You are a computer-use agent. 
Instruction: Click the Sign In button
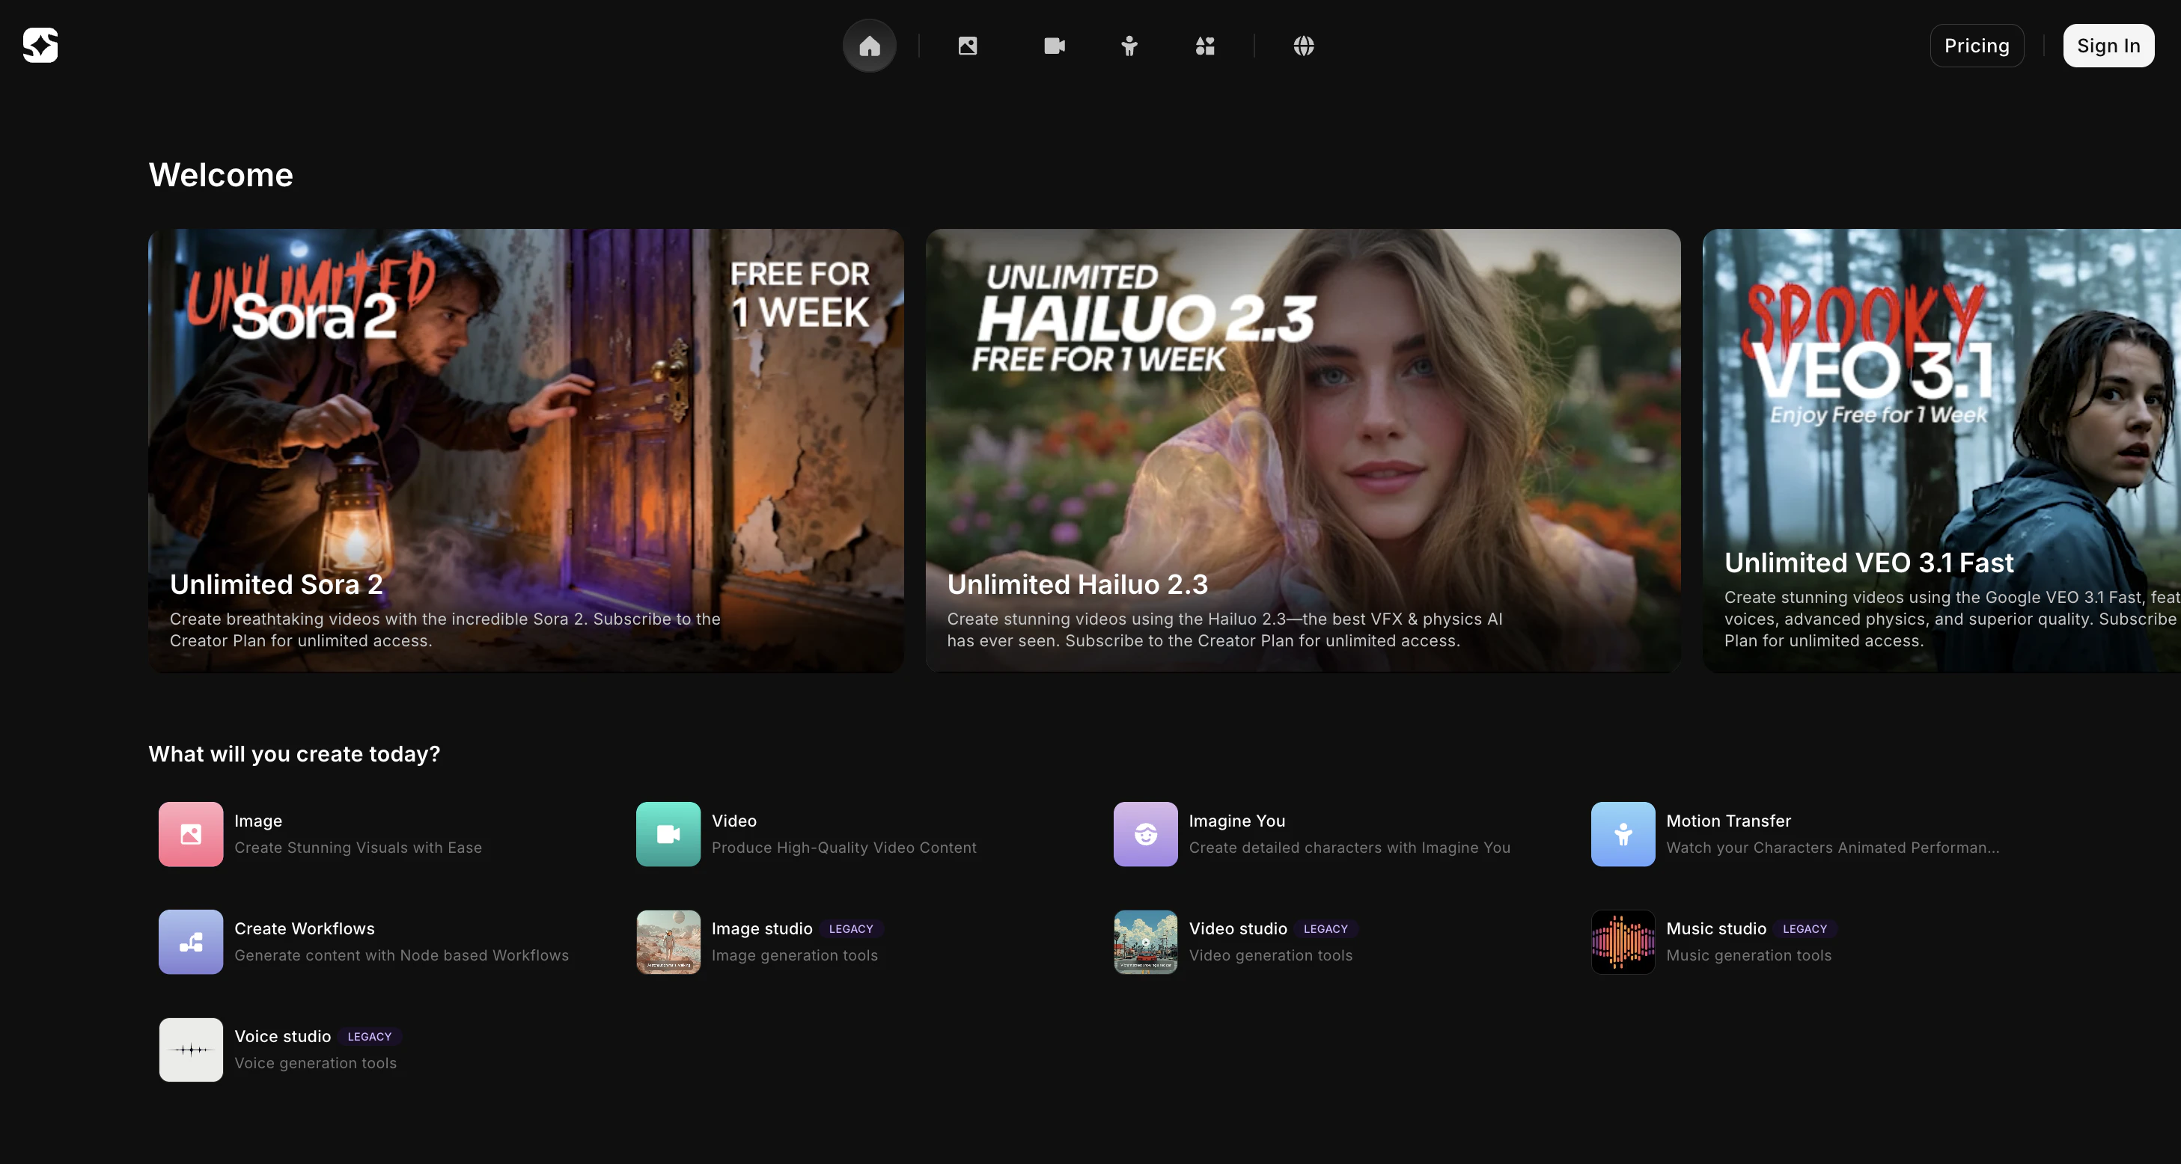point(2108,46)
